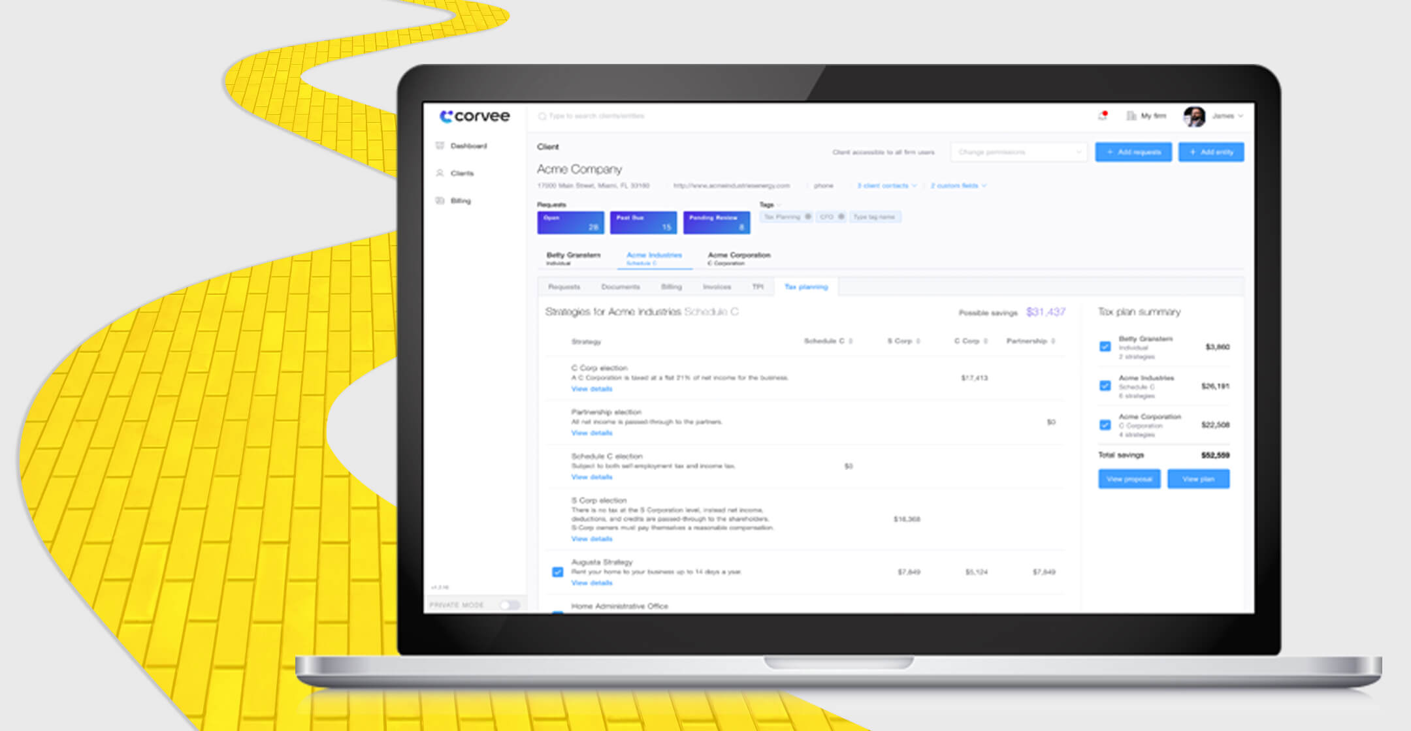Click the My firm building icon
Screen dimensions: 1411x731
(1131, 116)
